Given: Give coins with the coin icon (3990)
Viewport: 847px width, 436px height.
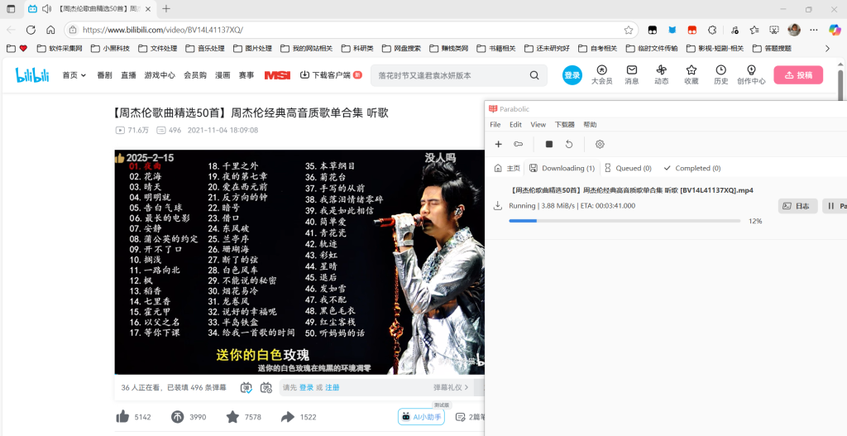Looking at the screenshot, I should tap(177, 416).
